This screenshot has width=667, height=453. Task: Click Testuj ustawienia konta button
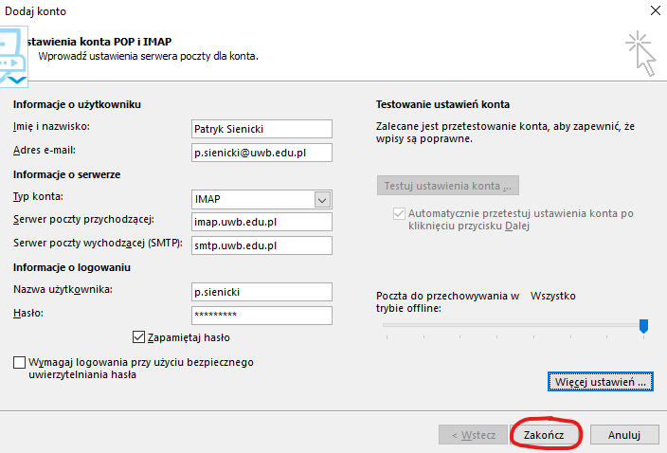(447, 186)
